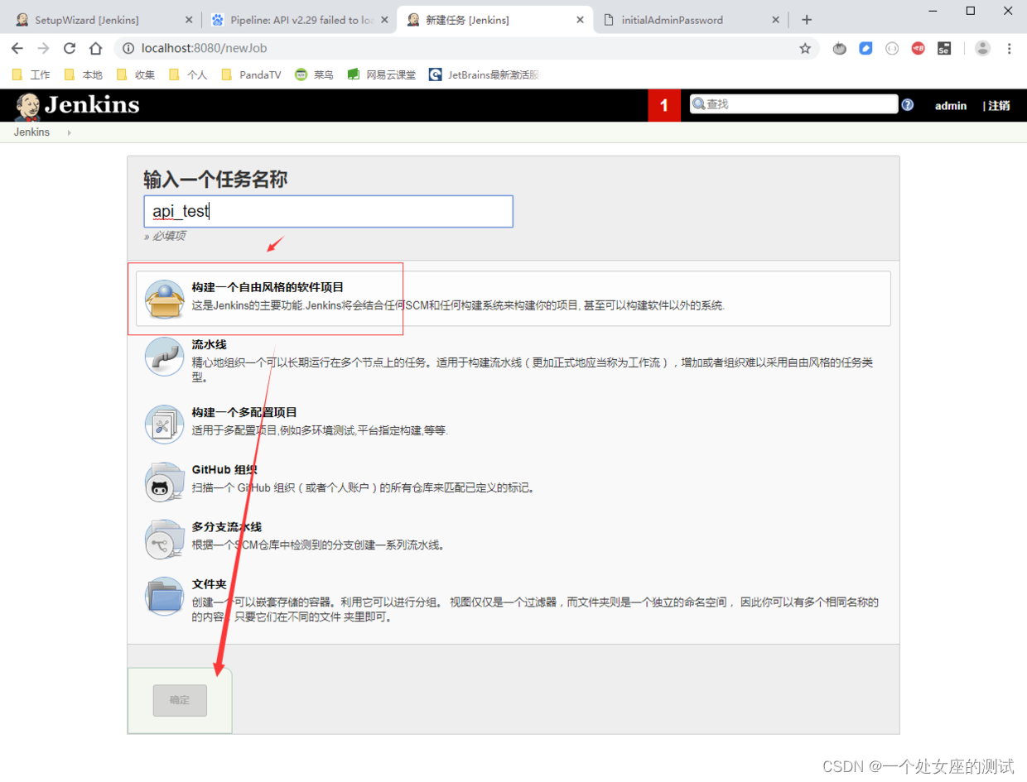
Task: Select 构建一个自由风格的软件项目 title
Action: [268, 287]
